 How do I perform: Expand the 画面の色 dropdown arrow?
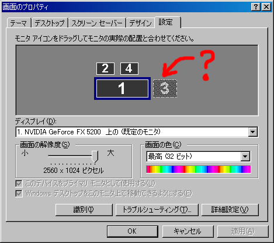click(245, 157)
